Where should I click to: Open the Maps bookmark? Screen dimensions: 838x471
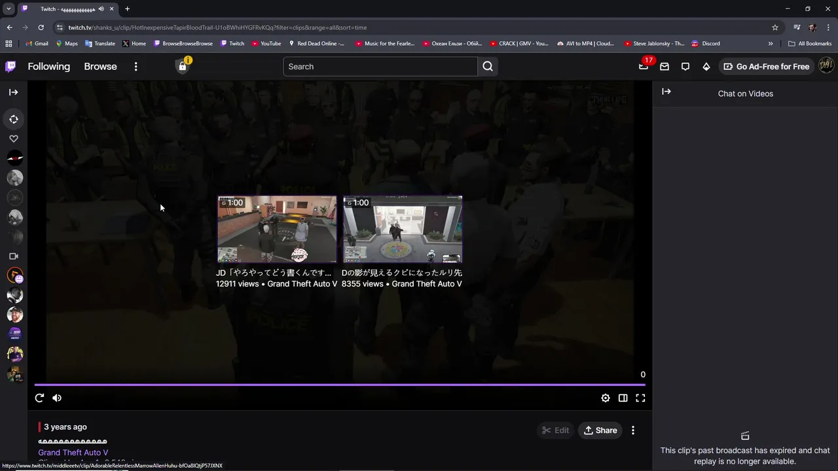point(66,43)
